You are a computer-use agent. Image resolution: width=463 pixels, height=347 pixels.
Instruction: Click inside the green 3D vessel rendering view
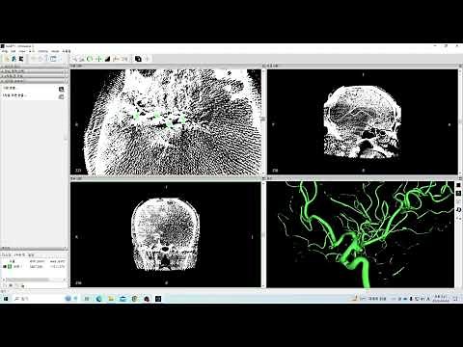coord(360,234)
